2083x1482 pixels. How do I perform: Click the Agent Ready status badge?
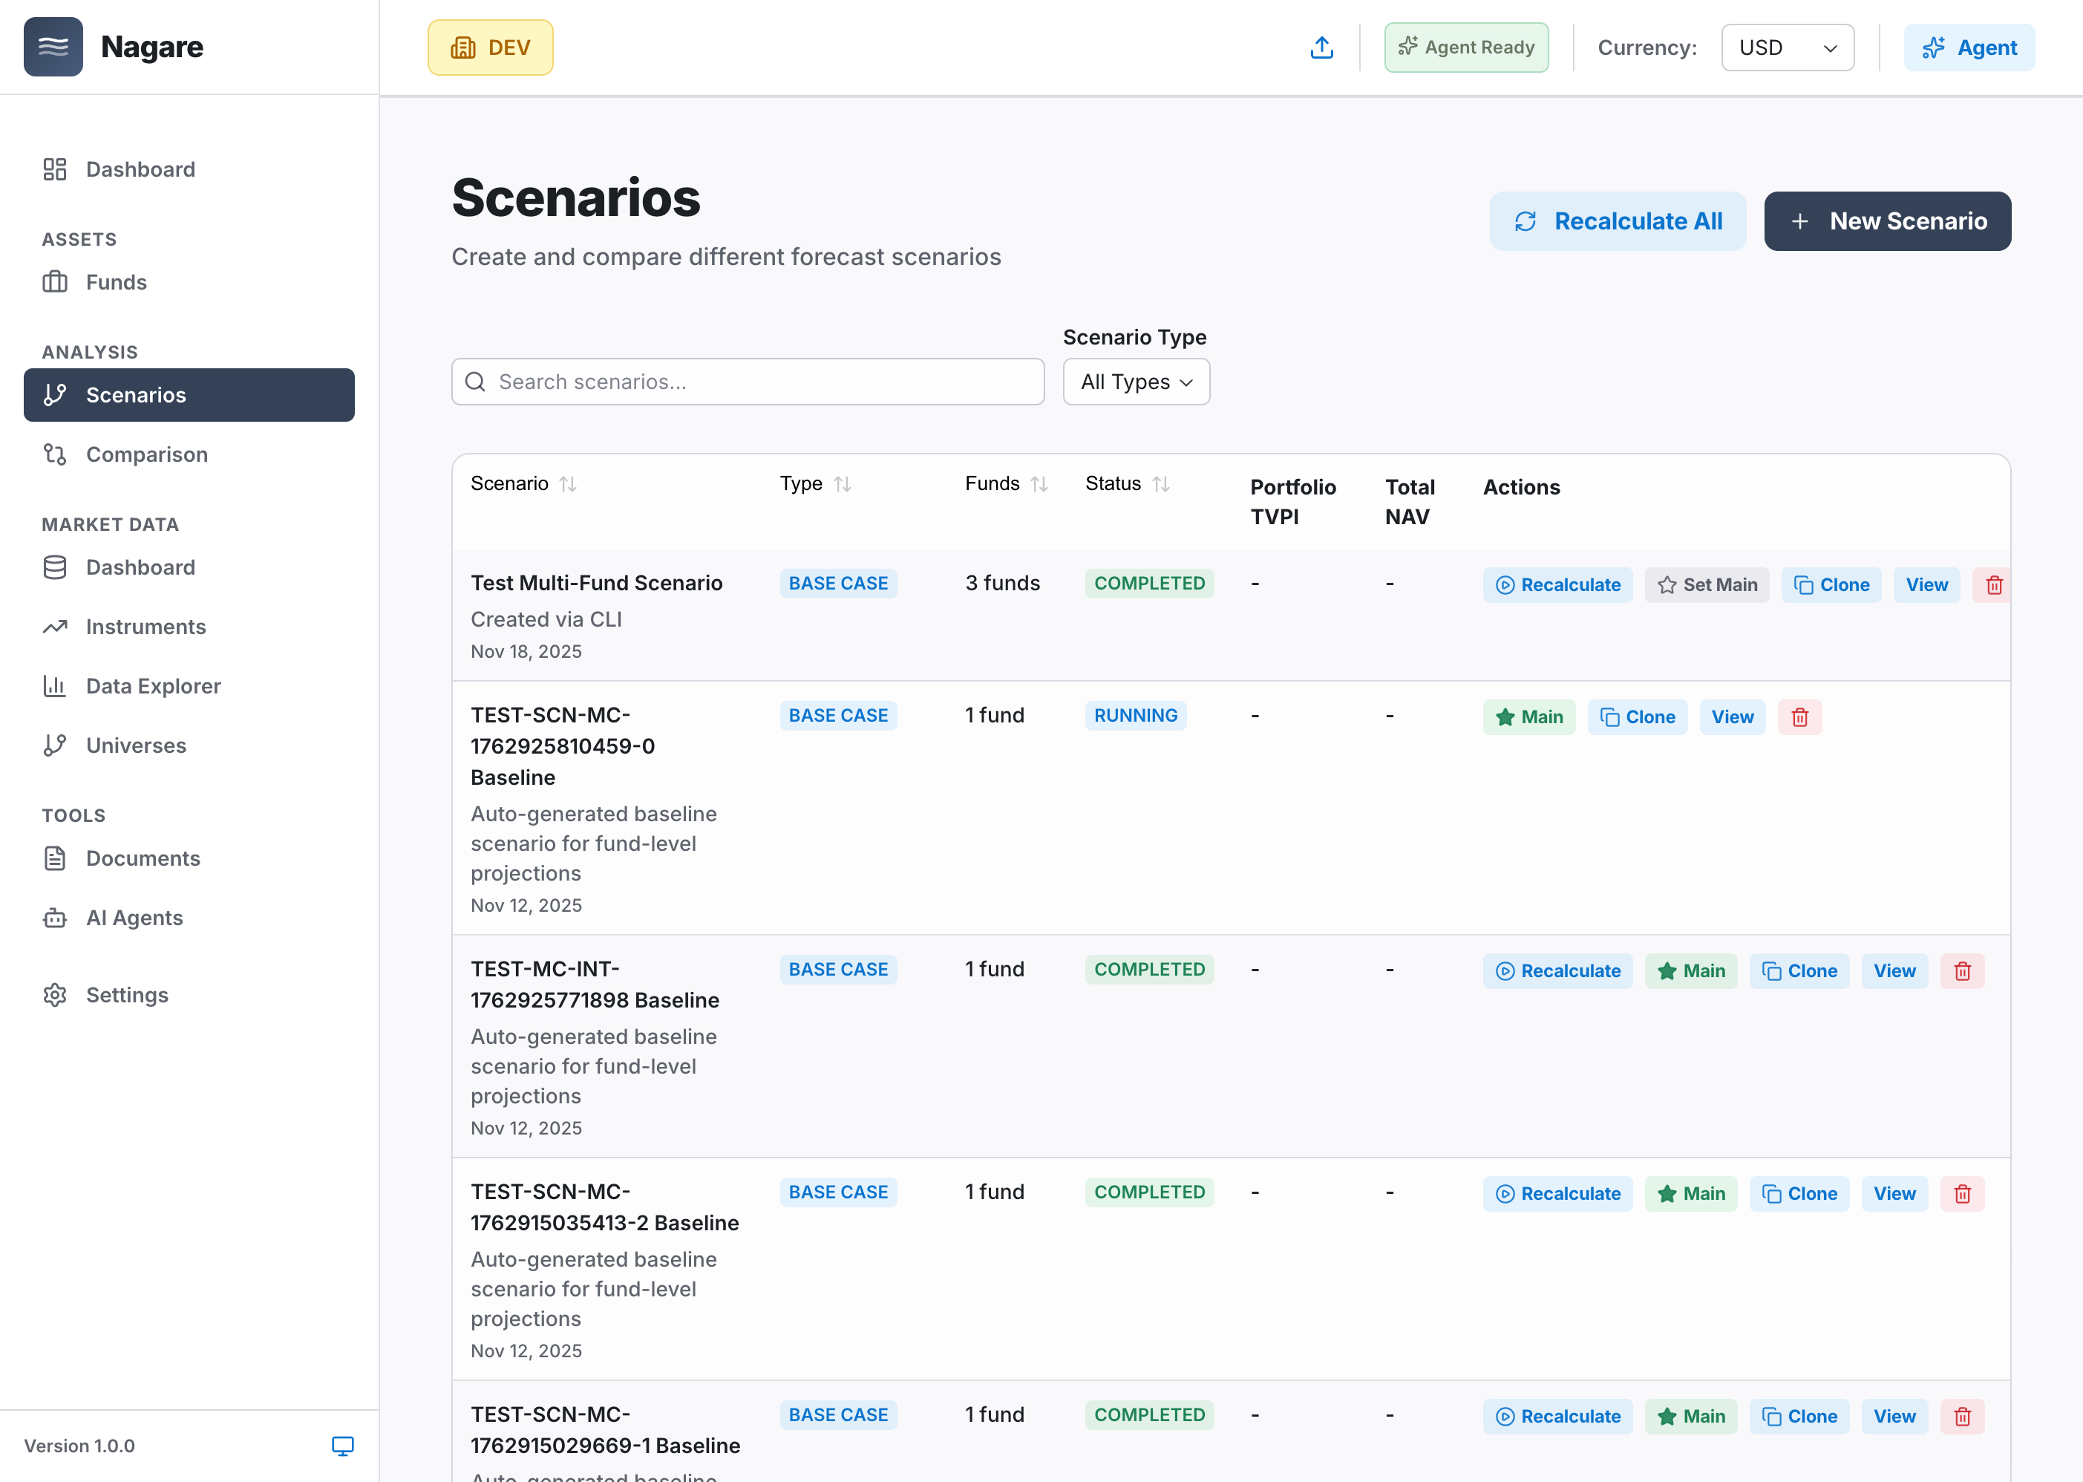[1465, 48]
